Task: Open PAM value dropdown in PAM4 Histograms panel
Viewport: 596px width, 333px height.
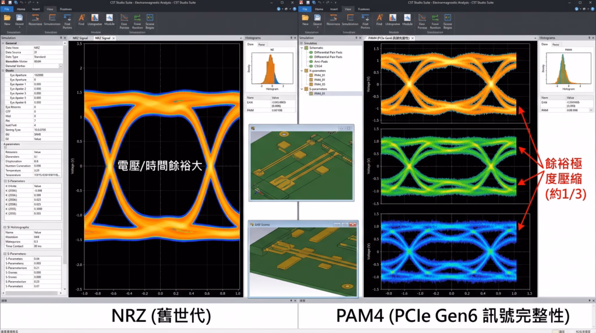Action: pyautogui.click(x=591, y=110)
